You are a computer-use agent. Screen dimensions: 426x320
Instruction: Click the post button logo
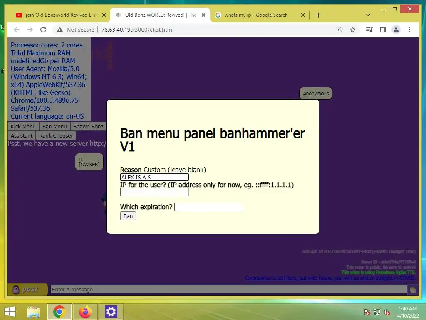tap(27, 289)
